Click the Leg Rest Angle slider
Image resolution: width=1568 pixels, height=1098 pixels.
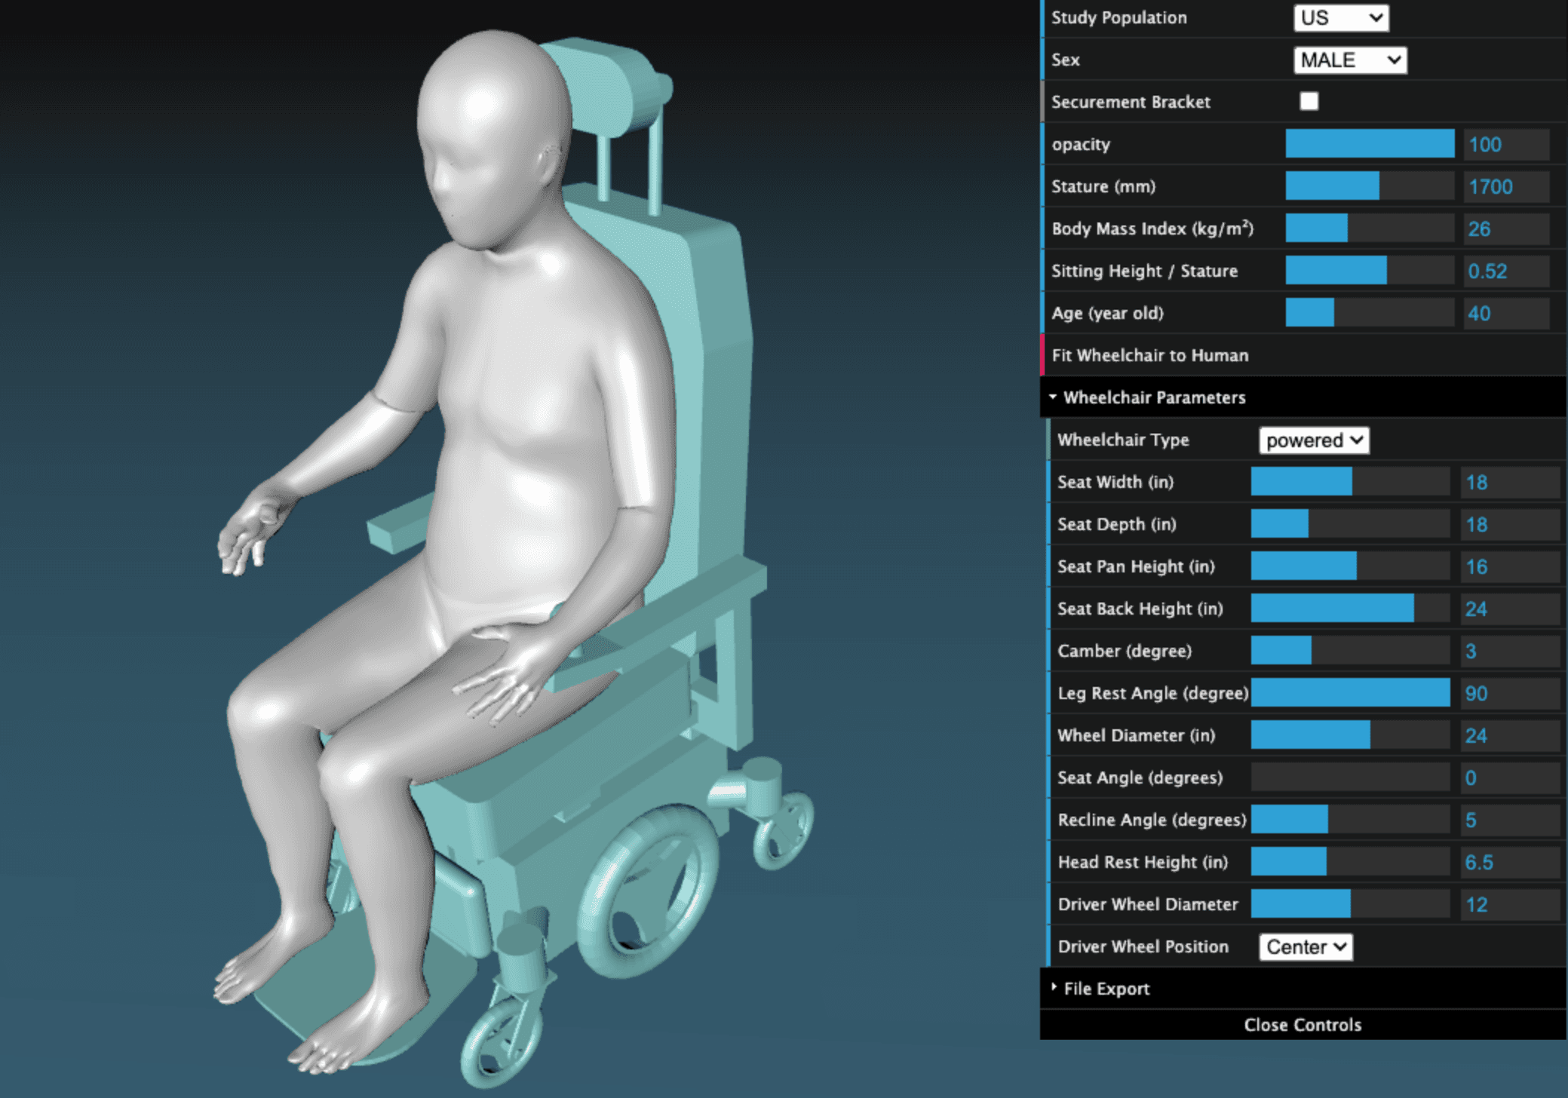tap(1349, 693)
